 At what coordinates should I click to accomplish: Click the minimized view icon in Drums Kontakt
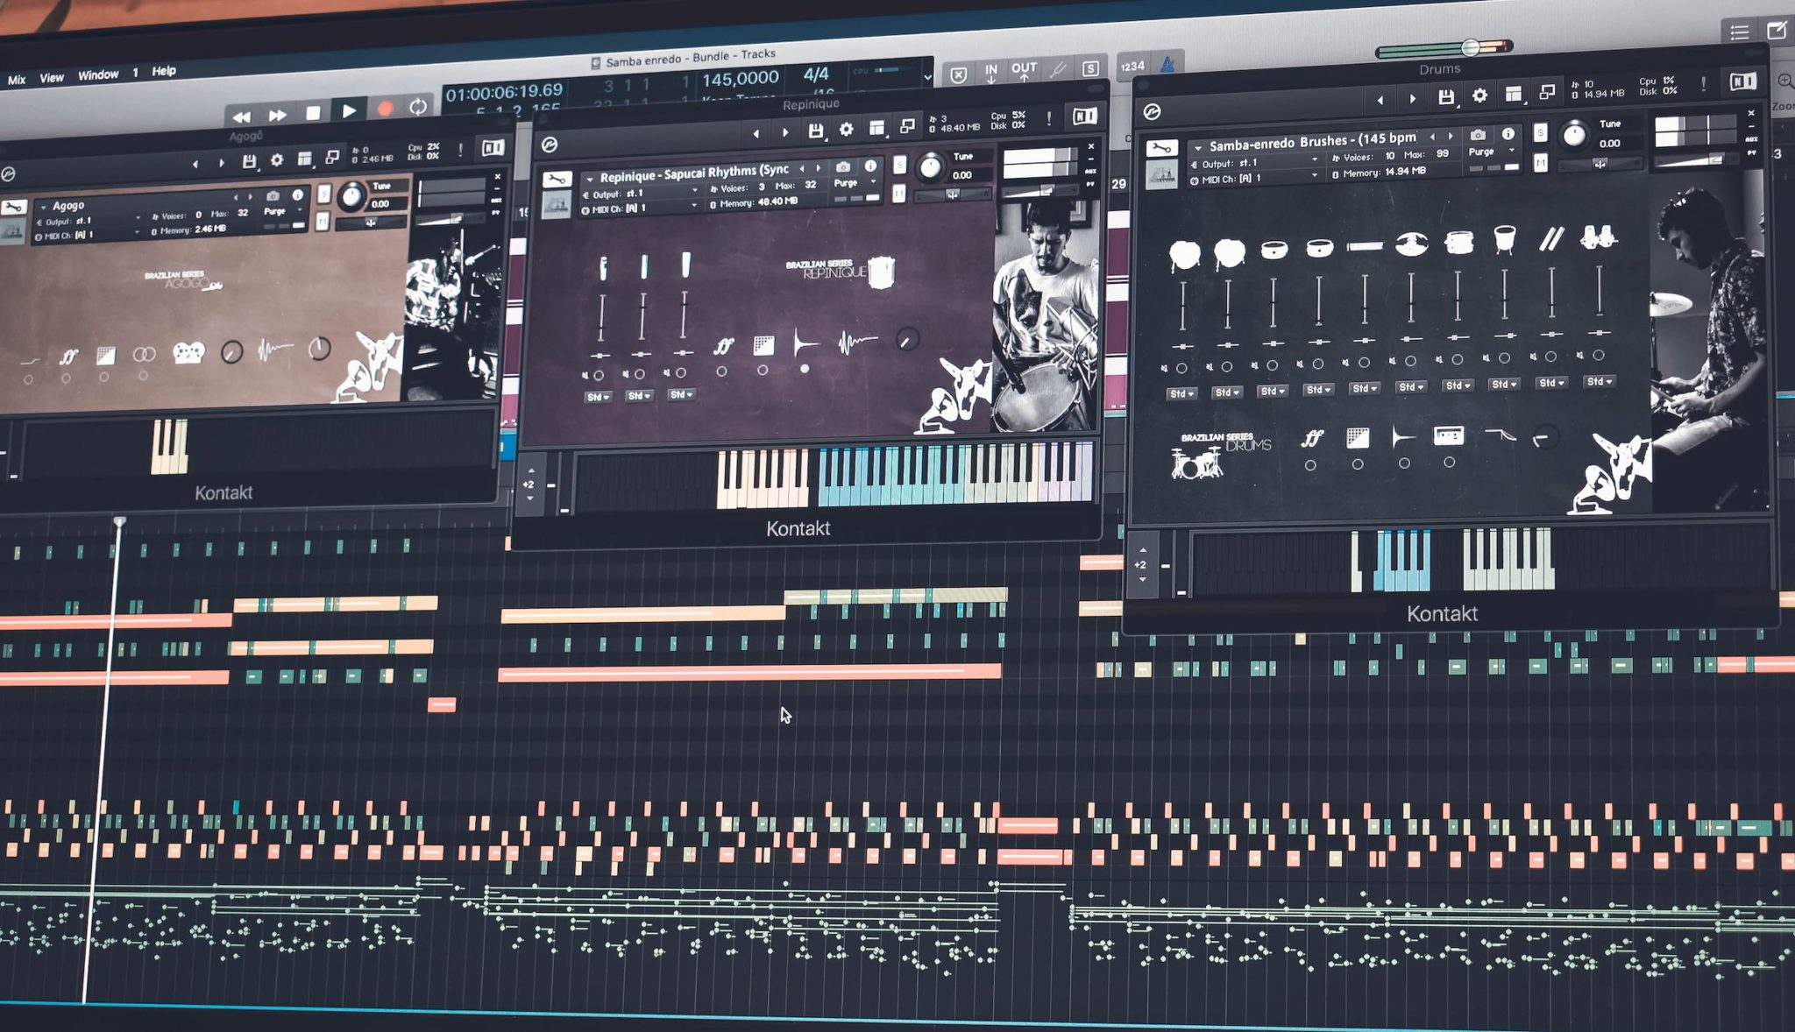1547,91
